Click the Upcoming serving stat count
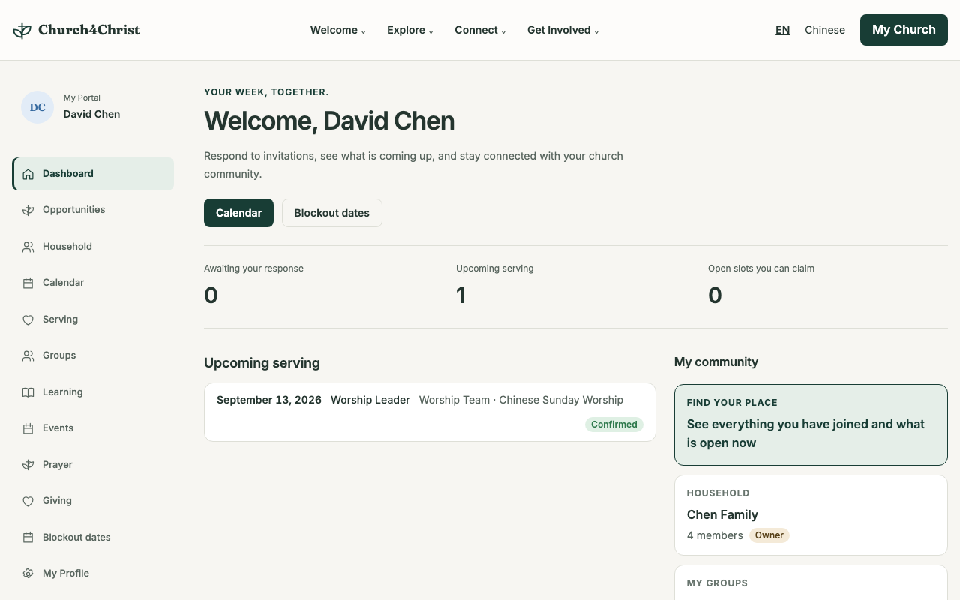Screen dimensions: 960x600 tap(461, 295)
